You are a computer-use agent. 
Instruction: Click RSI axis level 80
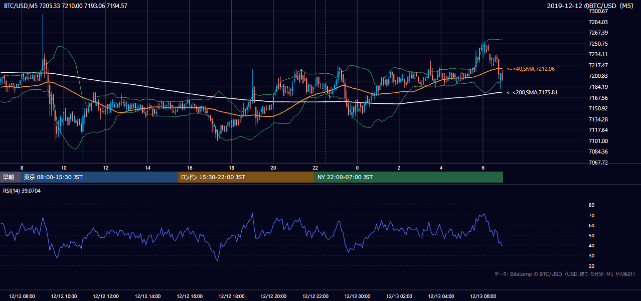point(591,205)
